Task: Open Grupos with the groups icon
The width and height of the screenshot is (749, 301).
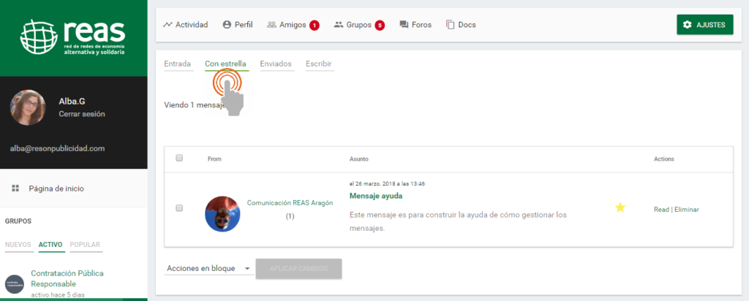Action: click(x=338, y=25)
